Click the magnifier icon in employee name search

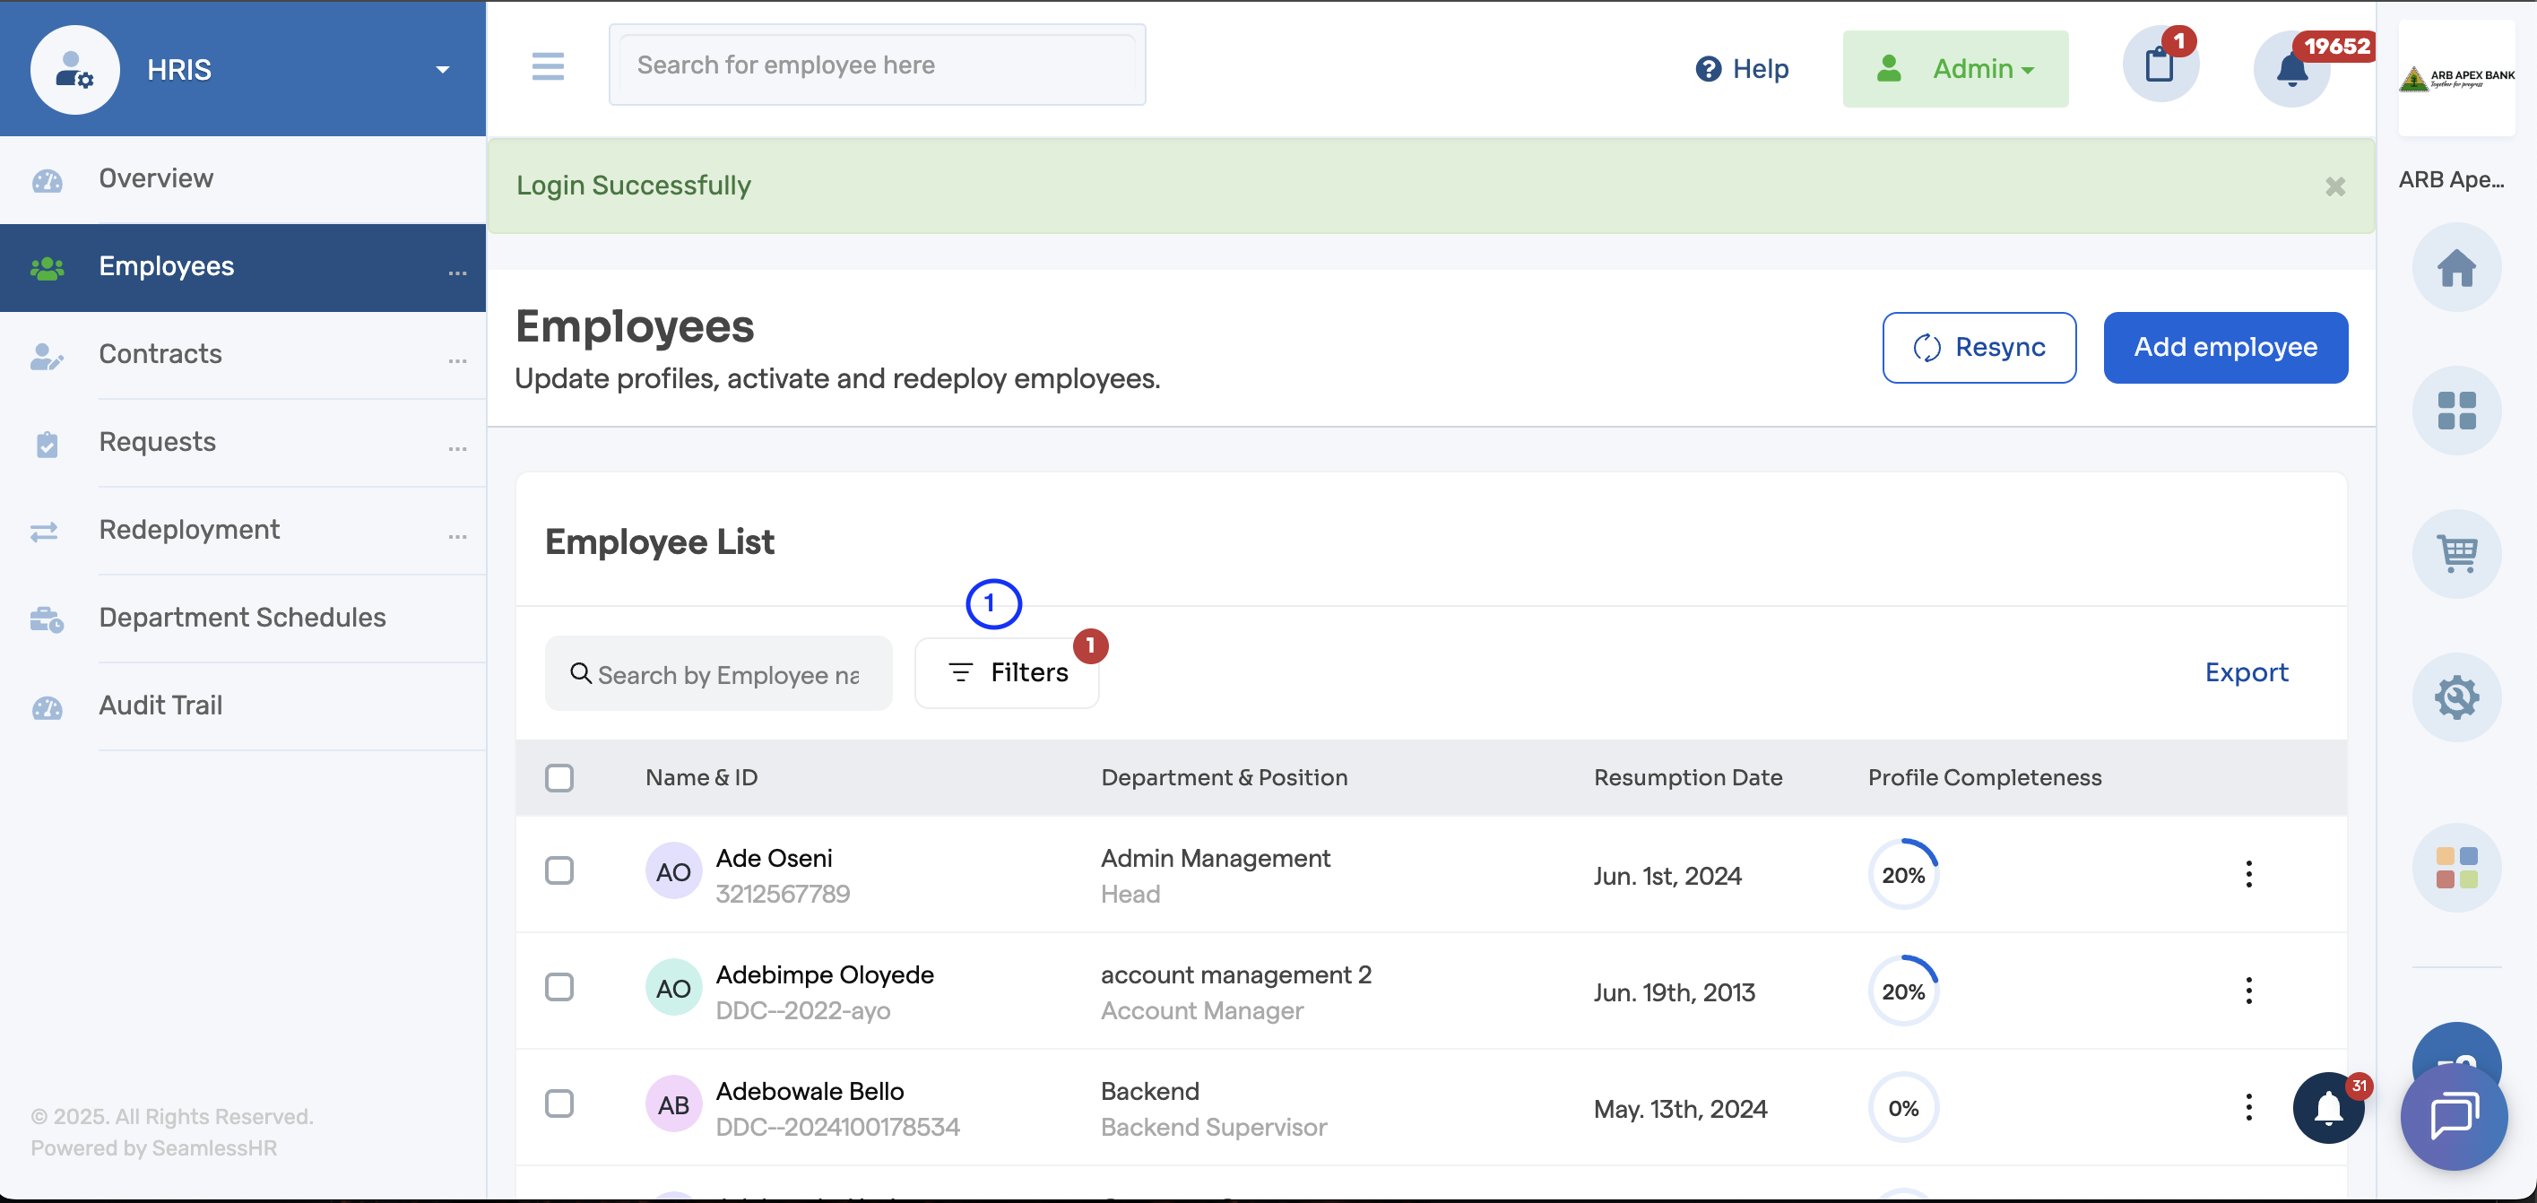(581, 673)
